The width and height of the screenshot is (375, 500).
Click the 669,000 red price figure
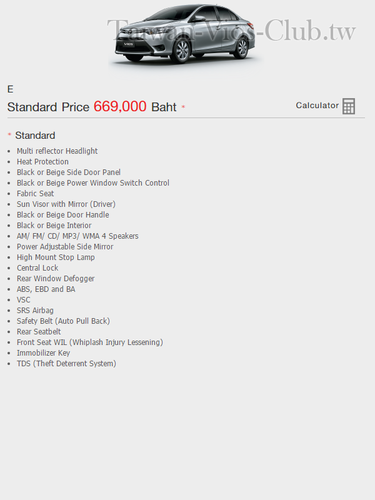(120, 106)
